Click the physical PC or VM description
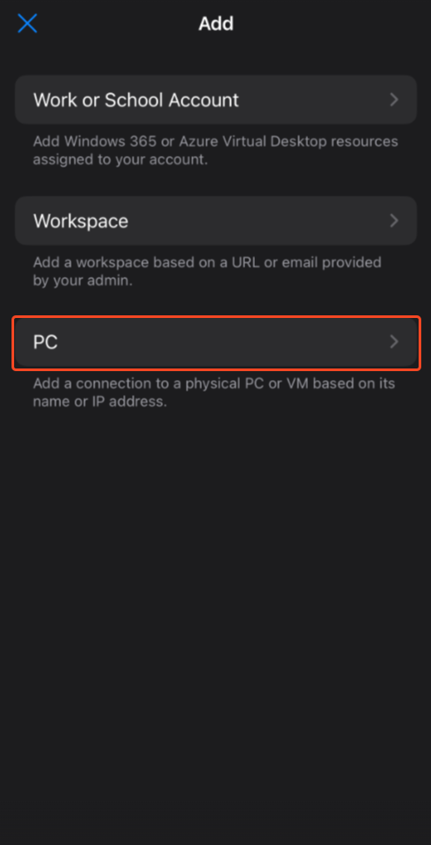The height and width of the screenshot is (845, 431). click(214, 393)
